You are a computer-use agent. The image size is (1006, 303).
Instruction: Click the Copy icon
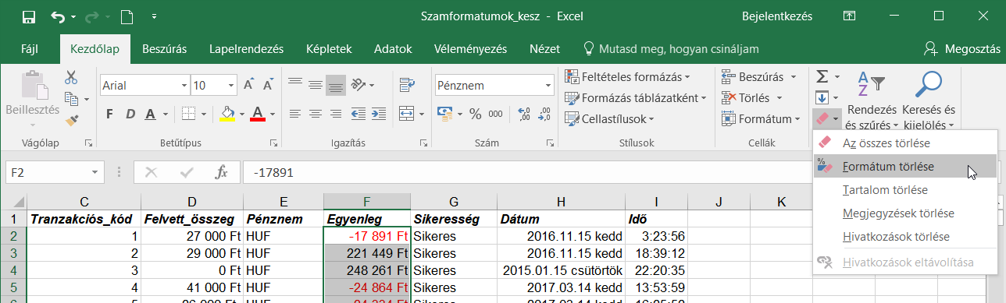point(71,99)
